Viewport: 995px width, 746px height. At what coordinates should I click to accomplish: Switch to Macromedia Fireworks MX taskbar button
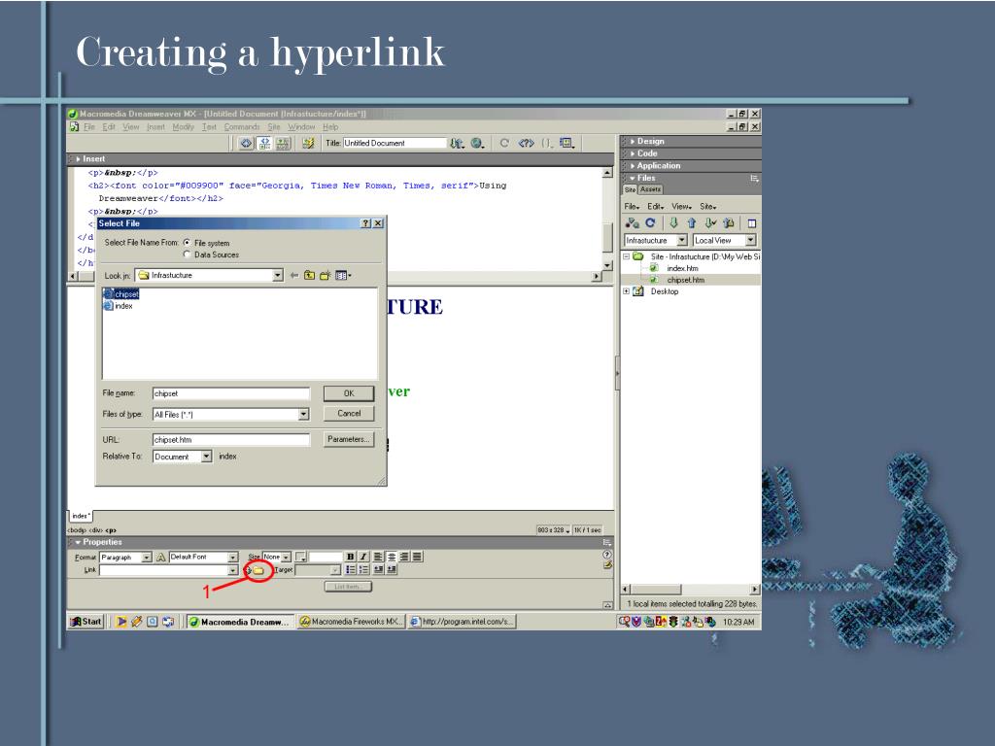[351, 622]
